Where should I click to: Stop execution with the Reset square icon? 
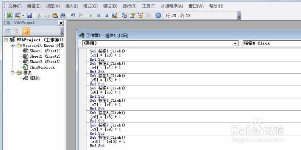(106, 15)
